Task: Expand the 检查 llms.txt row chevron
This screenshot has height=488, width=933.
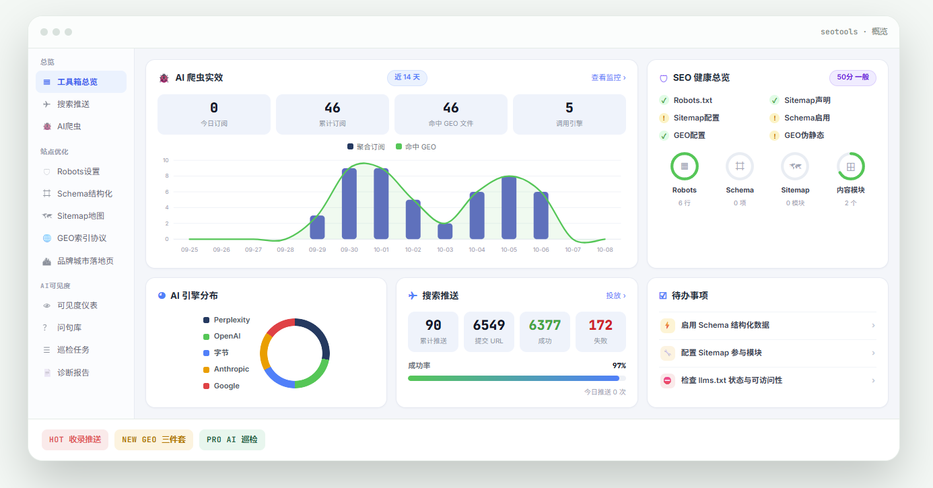Action: [x=873, y=381]
